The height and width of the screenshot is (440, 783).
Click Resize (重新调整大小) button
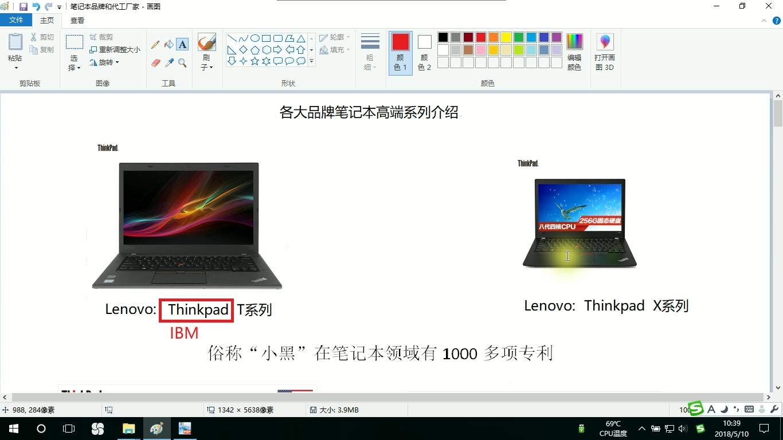115,50
